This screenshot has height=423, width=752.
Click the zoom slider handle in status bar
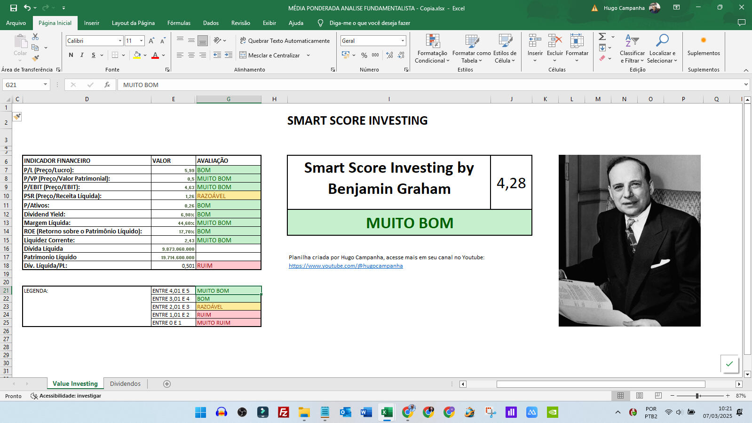tap(697, 396)
